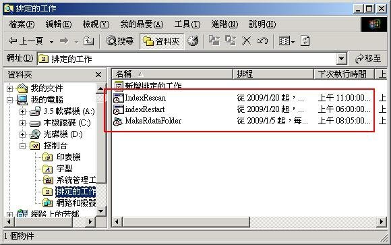Select 系統管理工具 folder in tree
The image size is (391, 245).
tap(76, 180)
